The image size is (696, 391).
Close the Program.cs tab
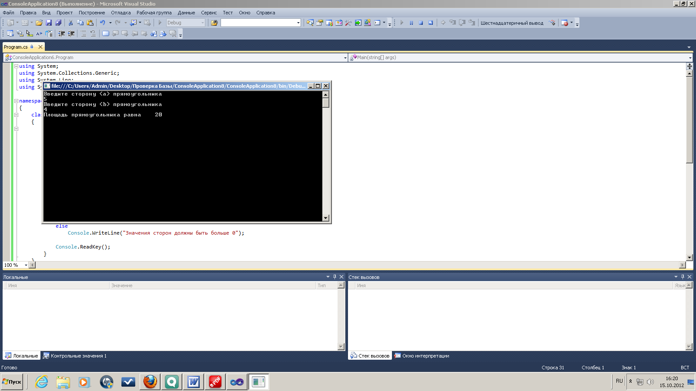[x=40, y=47]
